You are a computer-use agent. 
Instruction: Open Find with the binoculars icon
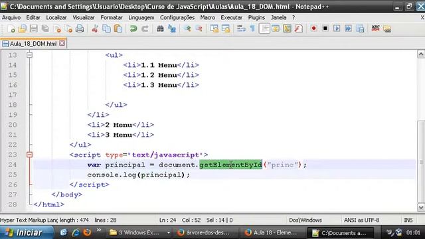tap(160, 29)
